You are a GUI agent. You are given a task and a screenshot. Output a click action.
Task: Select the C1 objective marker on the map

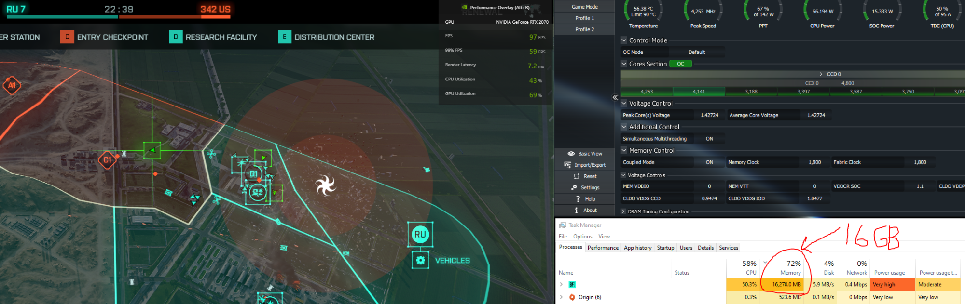[107, 160]
